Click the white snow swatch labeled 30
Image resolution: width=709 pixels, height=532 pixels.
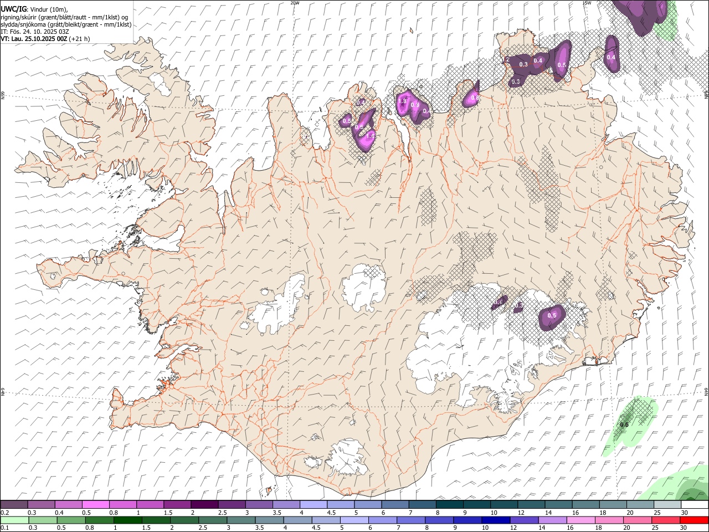point(695,505)
